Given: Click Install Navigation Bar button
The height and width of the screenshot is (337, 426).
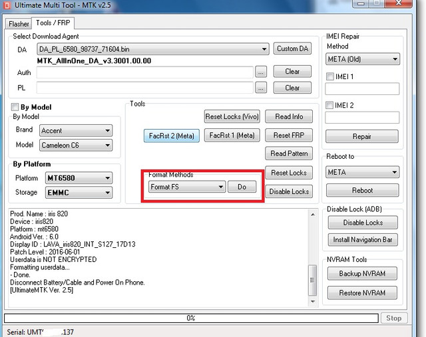Looking at the screenshot, I should pos(363,240).
